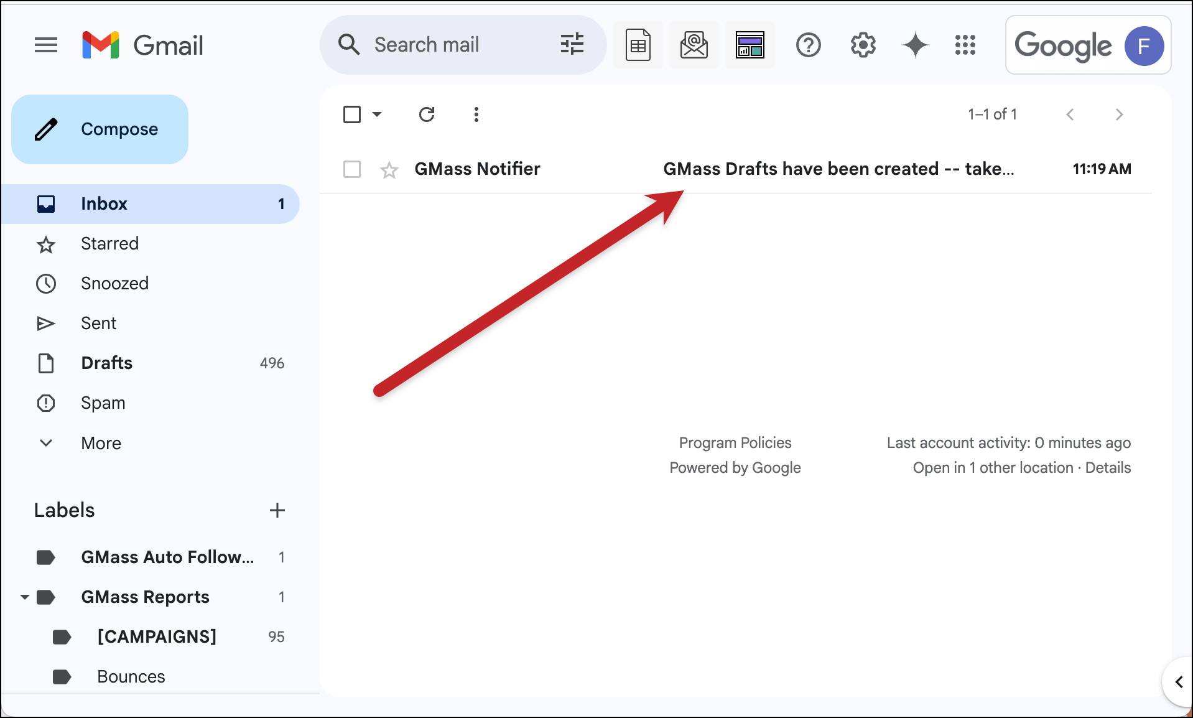Show the side panel arrow
Image resolution: width=1193 pixels, height=718 pixels.
click(x=1179, y=682)
